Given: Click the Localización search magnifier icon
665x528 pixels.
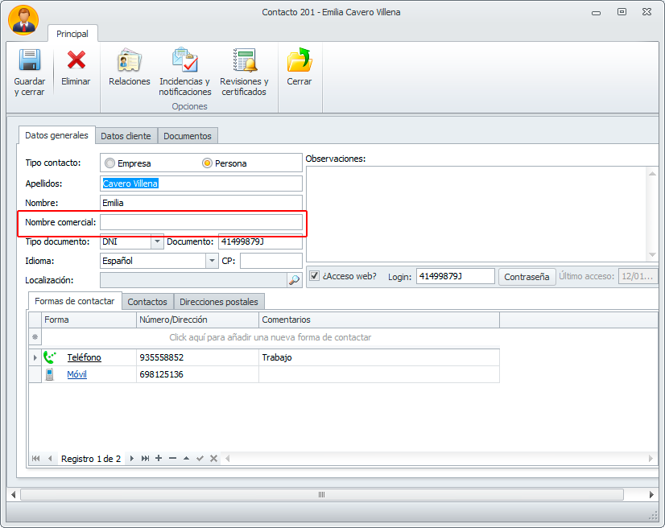Looking at the screenshot, I should [x=294, y=280].
